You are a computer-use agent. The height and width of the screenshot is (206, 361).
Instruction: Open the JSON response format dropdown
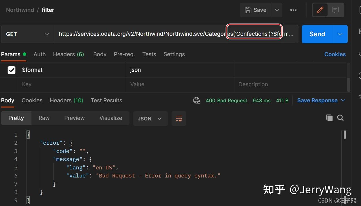coord(150,118)
